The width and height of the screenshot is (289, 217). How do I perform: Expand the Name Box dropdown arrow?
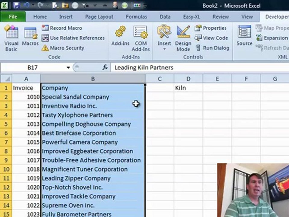click(68, 68)
